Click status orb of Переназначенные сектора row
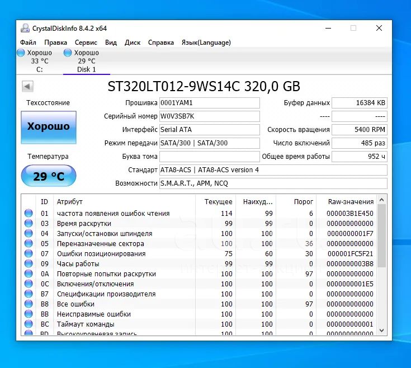 pos(29,243)
